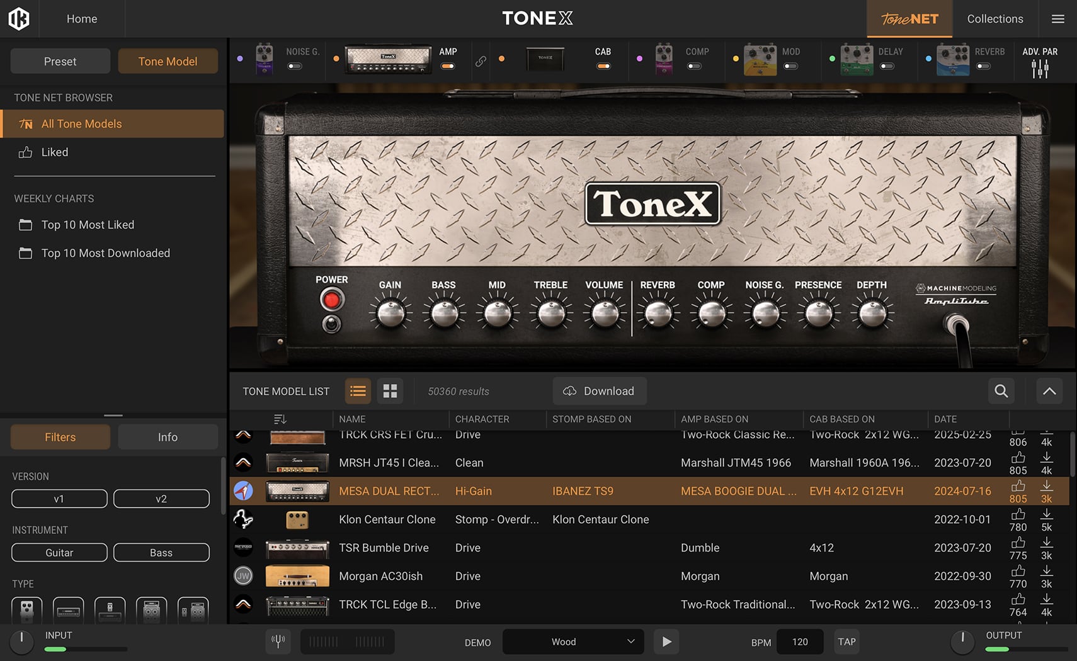1077x661 pixels.
Task: Enable the Reverb effect toggle
Action: 983,66
